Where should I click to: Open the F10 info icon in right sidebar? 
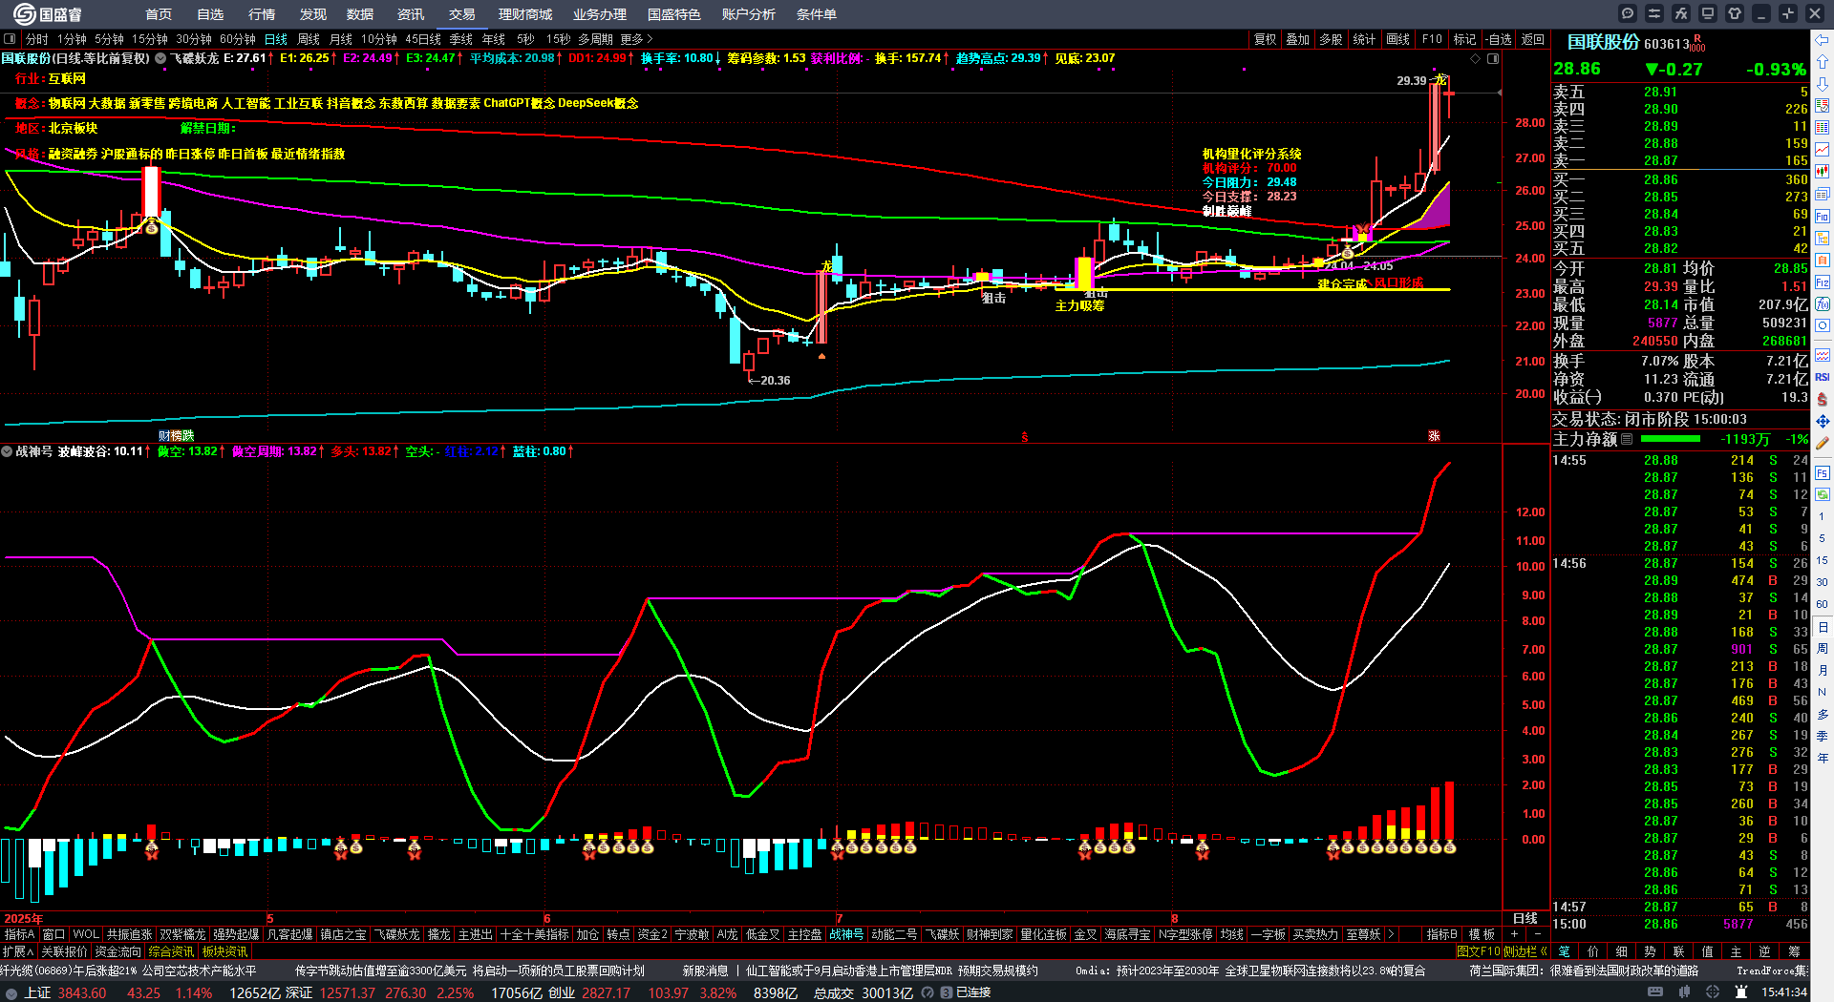(1823, 217)
